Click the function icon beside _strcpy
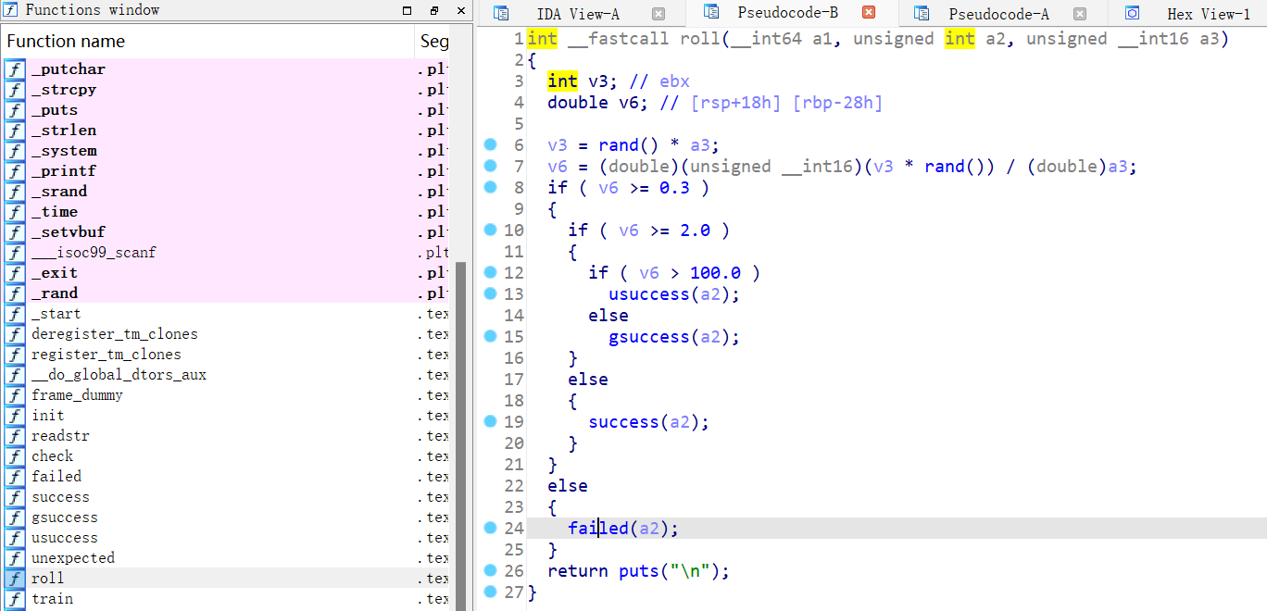The width and height of the screenshot is (1267, 611). (x=15, y=90)
